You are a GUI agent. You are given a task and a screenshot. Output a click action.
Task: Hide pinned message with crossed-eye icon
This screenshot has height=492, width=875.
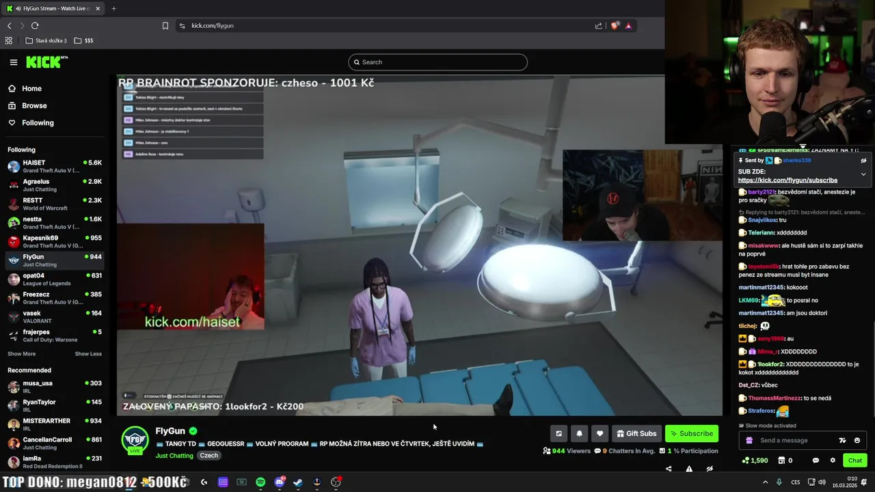coord(863,161)
